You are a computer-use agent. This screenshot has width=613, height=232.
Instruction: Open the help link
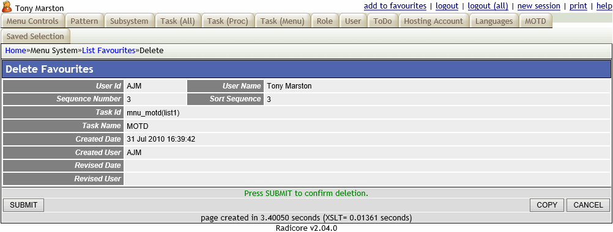pyautogui.click(x=604, y=6)
